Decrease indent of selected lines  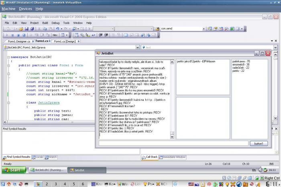100,35
